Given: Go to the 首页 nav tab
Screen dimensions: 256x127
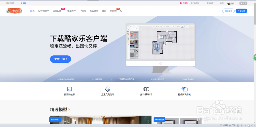Looking at the screenshot, I should 32,11.
